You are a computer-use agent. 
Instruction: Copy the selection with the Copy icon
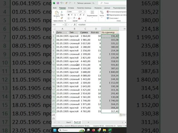point(62,15)
